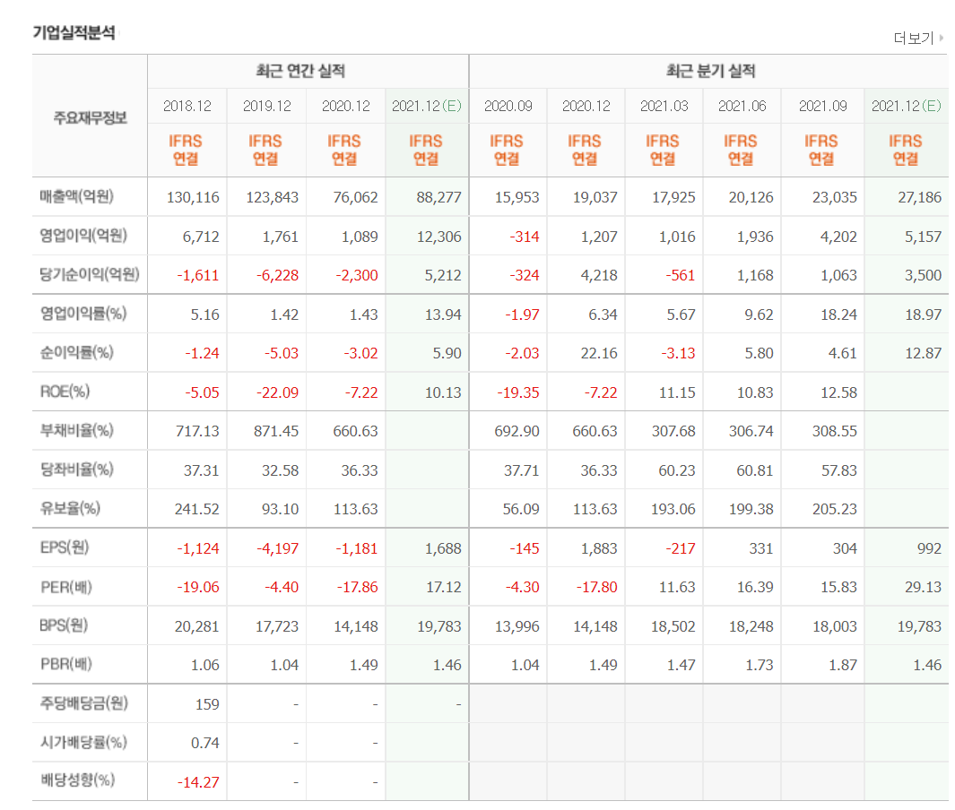
Task: Click the payout ratio value -14.27
Action: pyautogui.click(x=198, y=782)
